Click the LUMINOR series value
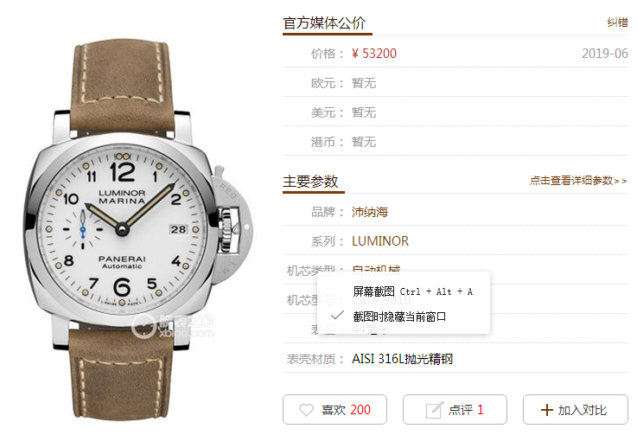This screenshot has height=435, width=637. click(380, 241)
